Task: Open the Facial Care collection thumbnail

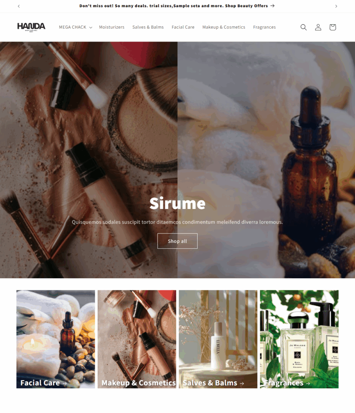Action: (x=56, y=339)
